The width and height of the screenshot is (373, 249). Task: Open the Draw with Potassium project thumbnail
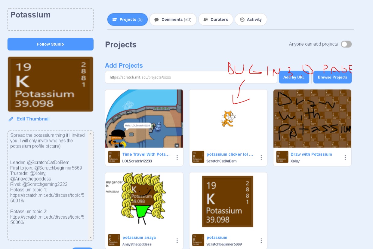tap(312, 119)
